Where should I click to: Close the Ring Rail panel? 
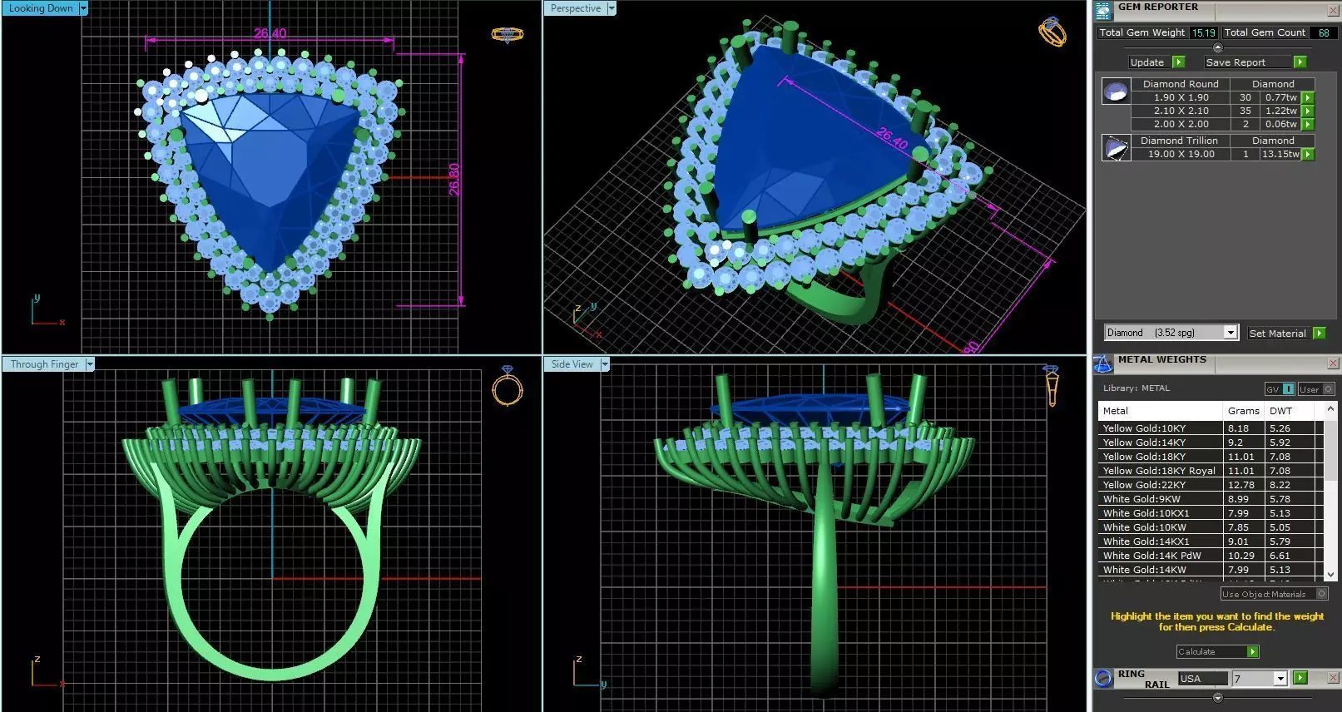pyautogui.click(x=1332, y=678)
